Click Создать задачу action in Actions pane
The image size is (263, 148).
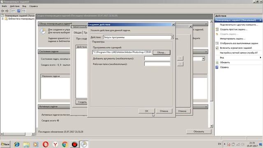(229, 34)
